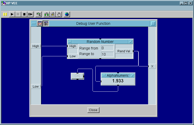Image resolution: width=194 pixels, height=125 pixels.
Task: Open AlphaNumeric object menu arrow
Action: (x=132, y=76)
